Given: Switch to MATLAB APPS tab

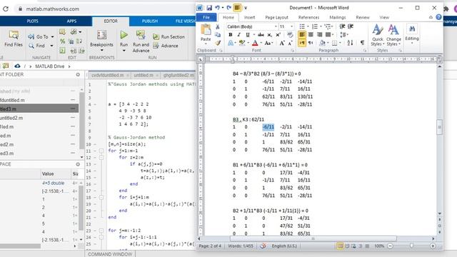Looking at the screenshot, I should 71,21.
